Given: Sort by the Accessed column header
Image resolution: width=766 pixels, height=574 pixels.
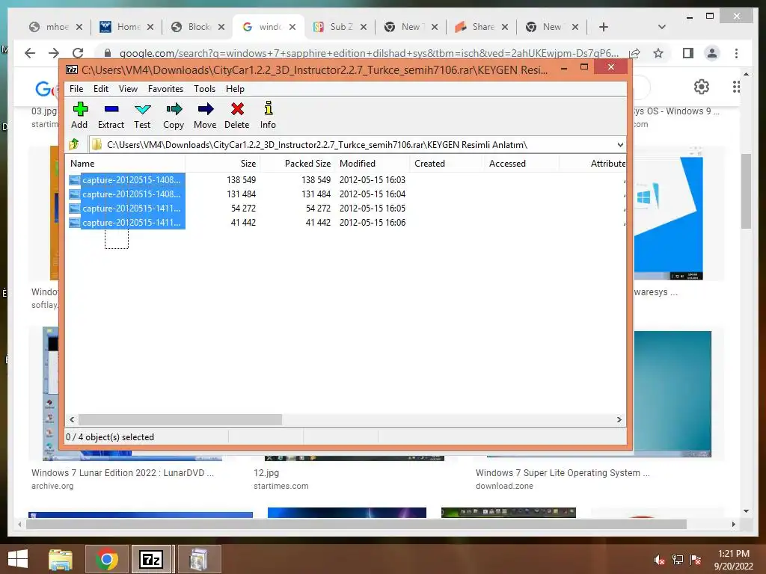Looking at the screenshot, I should pyautogui.click(x=521, y=164).
